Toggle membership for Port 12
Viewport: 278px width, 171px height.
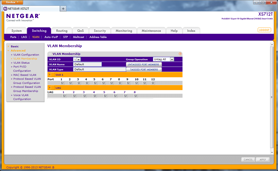click(x=153, y=83)
